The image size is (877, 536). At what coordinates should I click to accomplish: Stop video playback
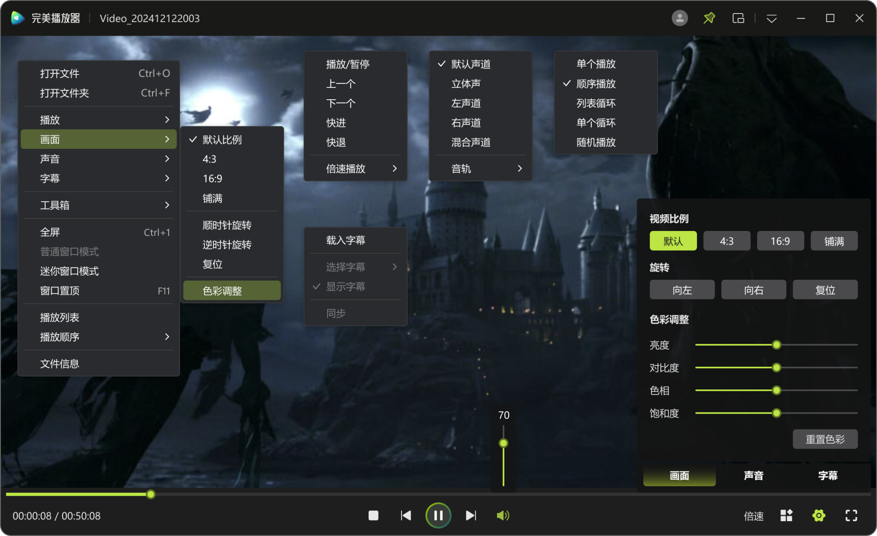pos(373,515)
